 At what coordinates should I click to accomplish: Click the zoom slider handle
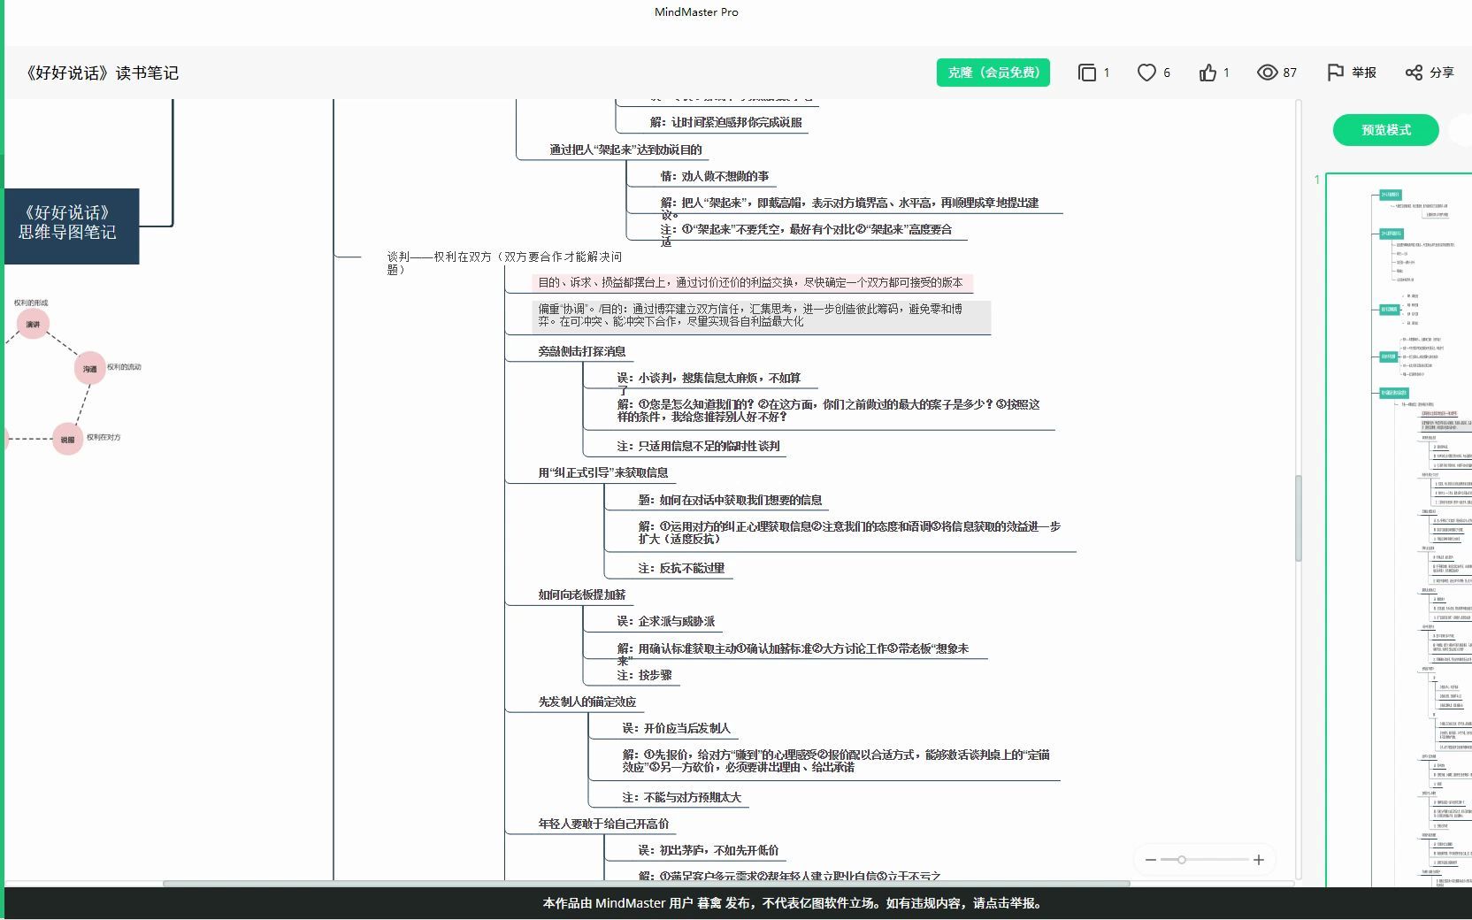tap(1181, 860)
